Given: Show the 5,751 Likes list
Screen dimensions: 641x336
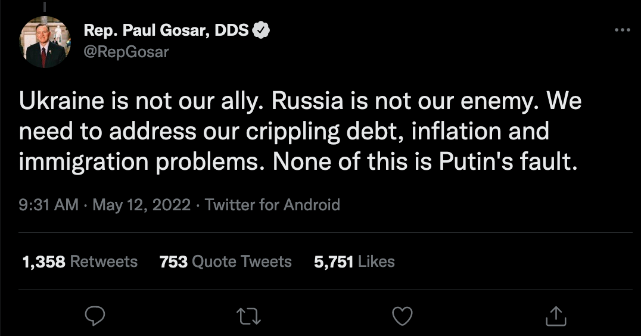Looking at the screenshot, I should click(x=354, y=262).
